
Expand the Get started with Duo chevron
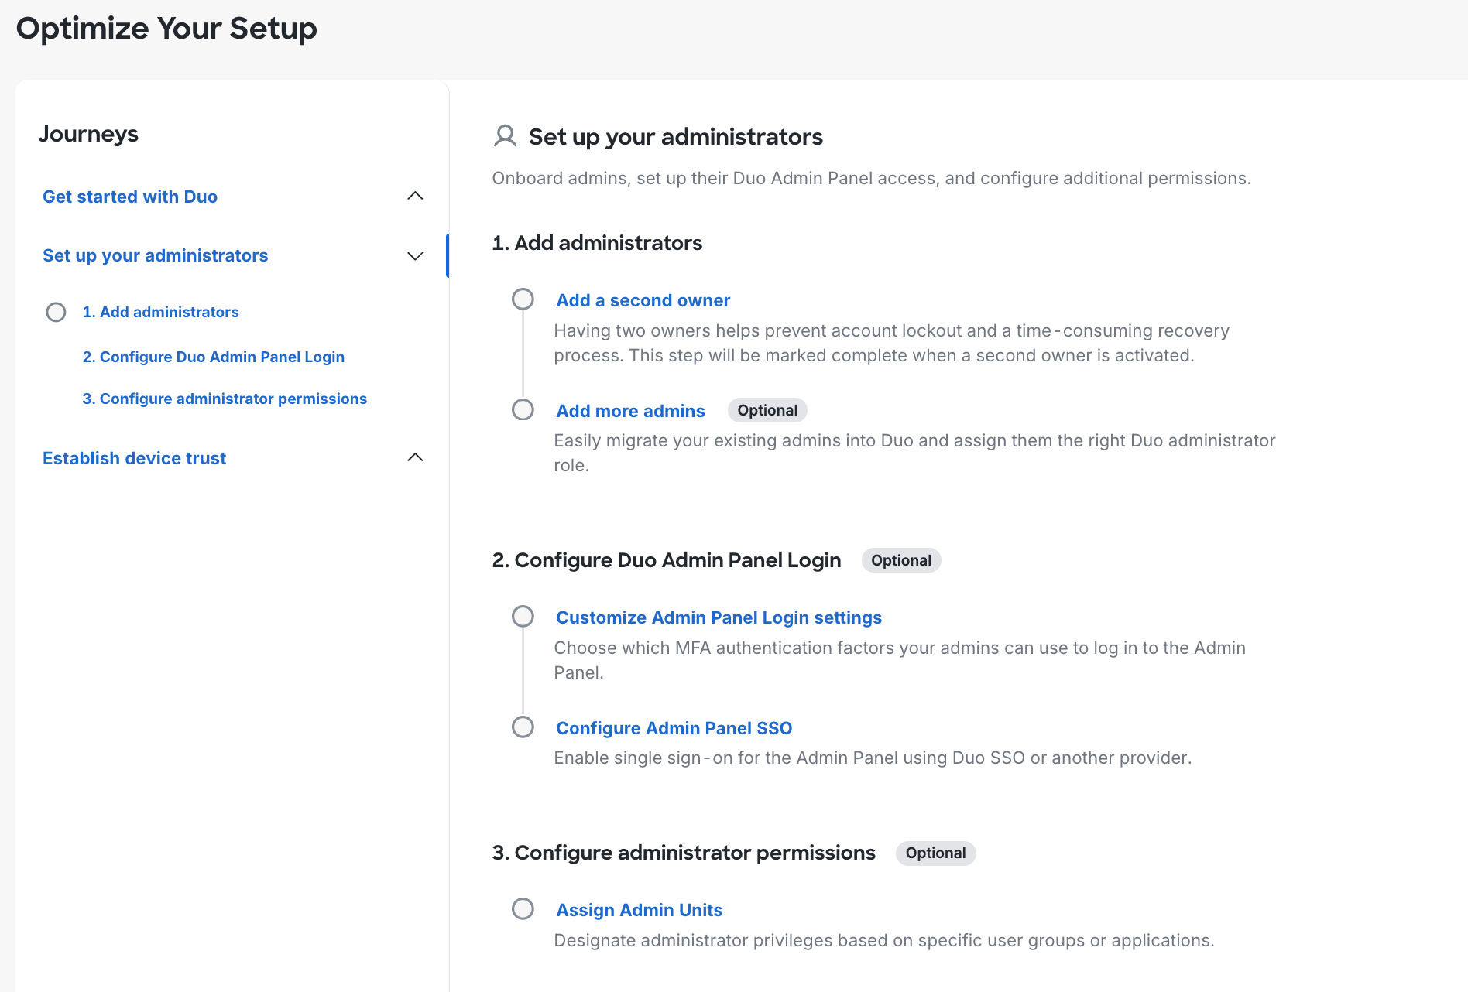click(x=415, y=196)
